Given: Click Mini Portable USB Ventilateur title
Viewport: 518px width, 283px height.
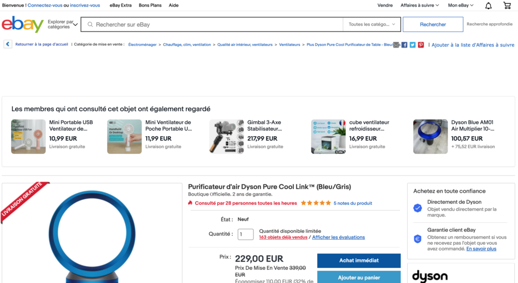Looking at the screenshot, I should [71, 126].
